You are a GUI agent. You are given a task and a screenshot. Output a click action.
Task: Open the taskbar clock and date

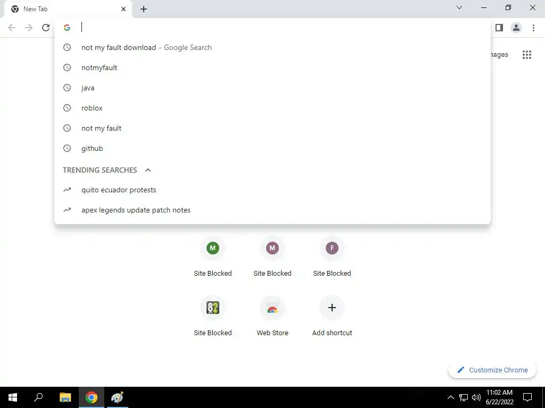tap(499, 397)
